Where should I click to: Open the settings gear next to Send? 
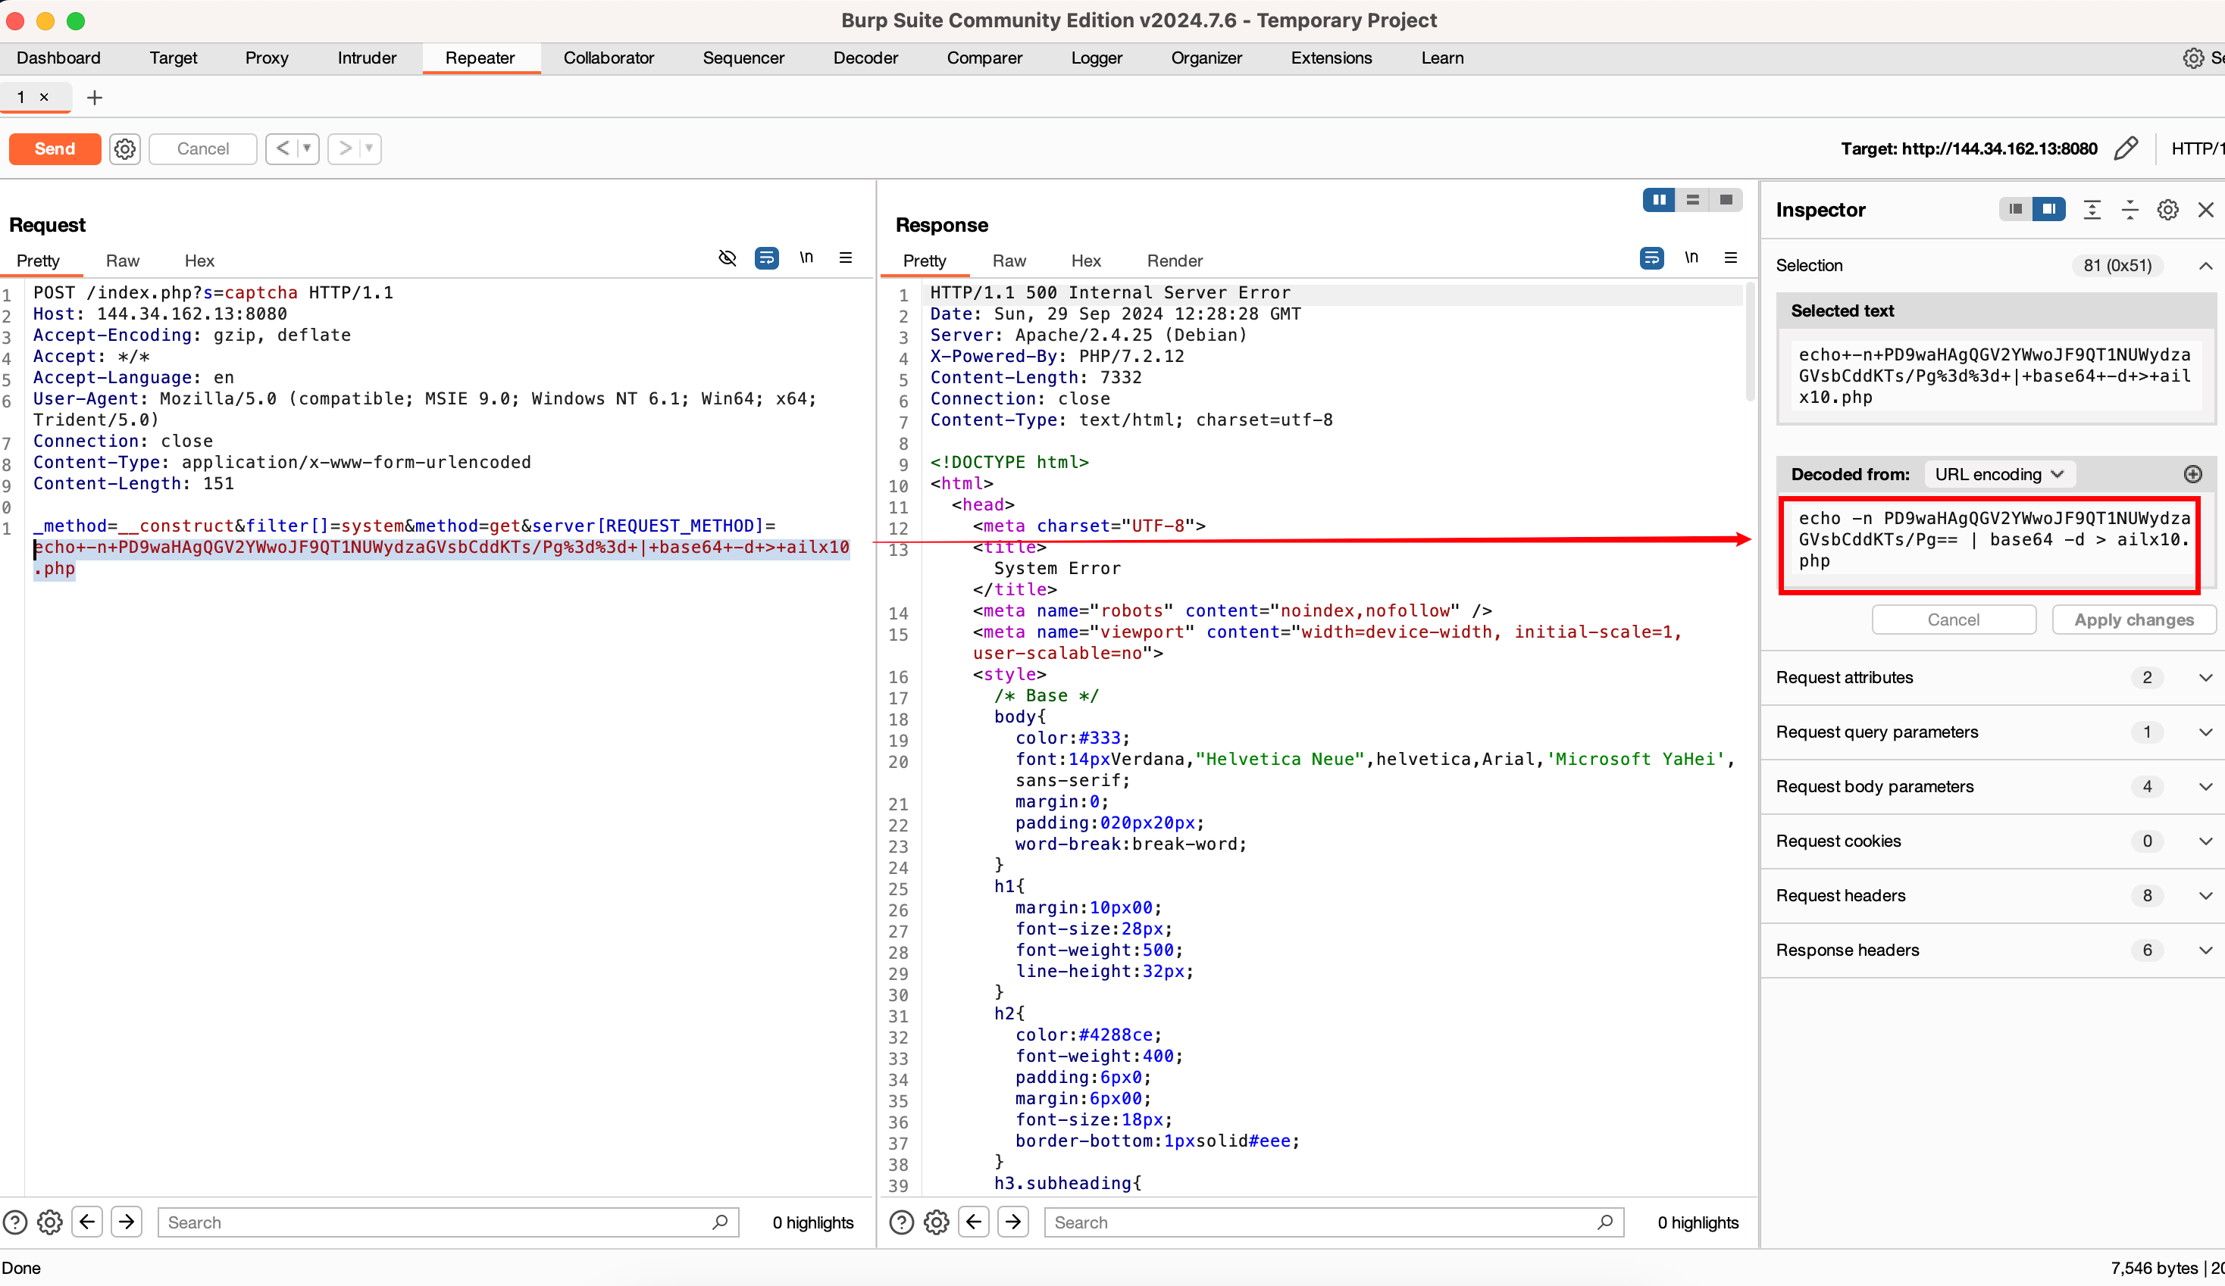pyautogui.click(x=124, y=148)
